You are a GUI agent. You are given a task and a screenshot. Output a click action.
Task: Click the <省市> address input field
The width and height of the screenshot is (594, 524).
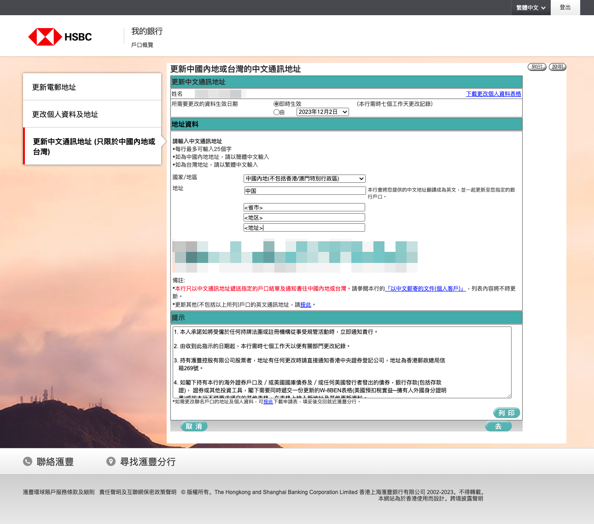(304, 207)
